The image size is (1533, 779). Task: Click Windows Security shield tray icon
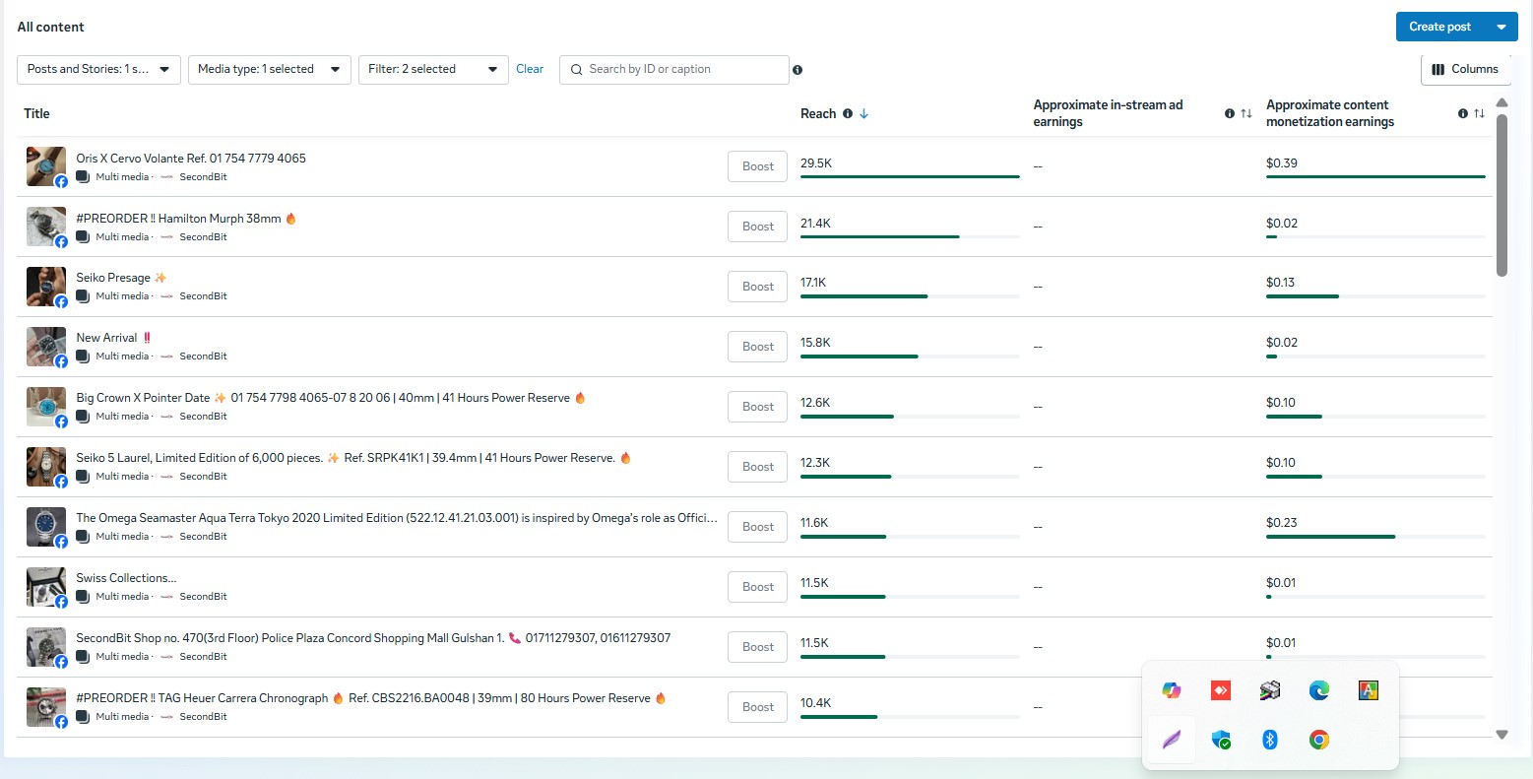tap(1221, 740)
